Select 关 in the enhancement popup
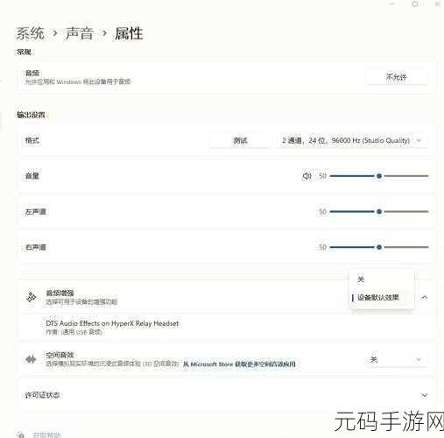Screen dimensions: 444x438 click(x=381, y=279)
